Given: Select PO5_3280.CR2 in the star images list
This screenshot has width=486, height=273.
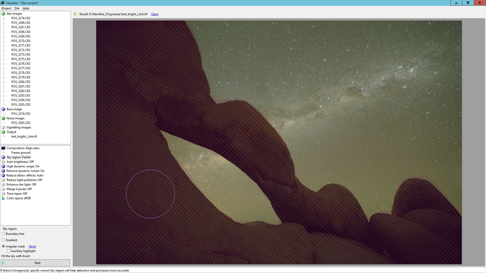Looking at the screenshot, I should point(21,82).
